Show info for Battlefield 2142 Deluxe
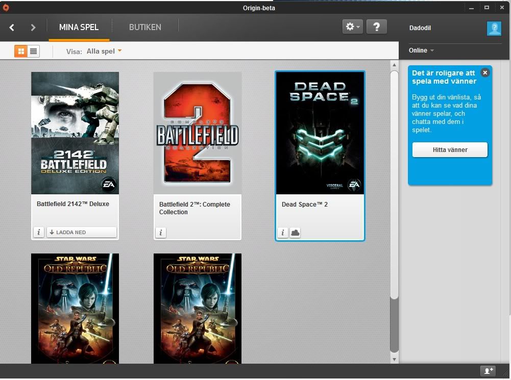Screen dimensions: 511x380 point(39,232)
